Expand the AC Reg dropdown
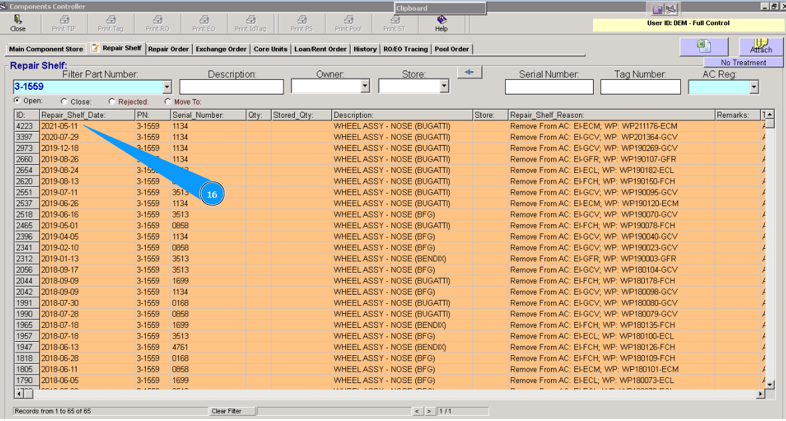The width and height of the screenshot is (786, 421). 754,86
